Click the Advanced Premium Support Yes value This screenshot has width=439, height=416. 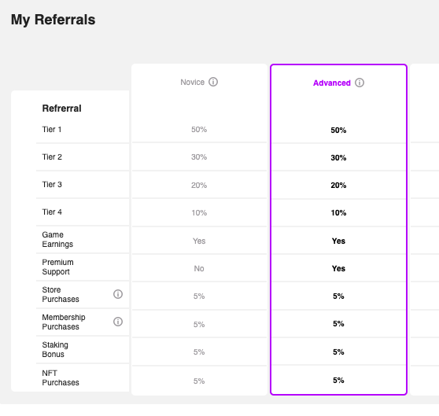click(338, 269)
